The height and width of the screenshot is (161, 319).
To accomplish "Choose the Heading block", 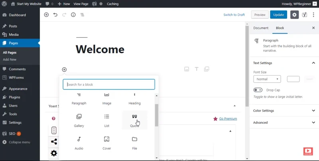I will 134,99.
